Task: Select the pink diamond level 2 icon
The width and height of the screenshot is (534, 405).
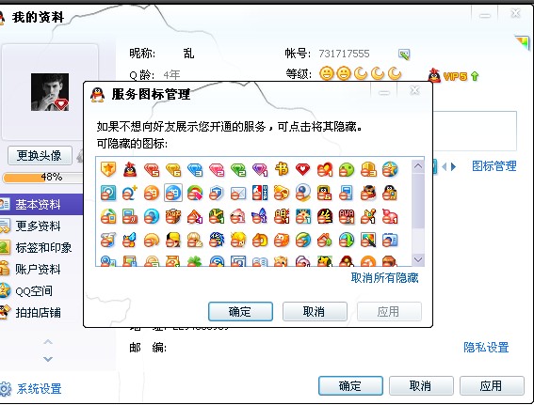Action: 217,169
